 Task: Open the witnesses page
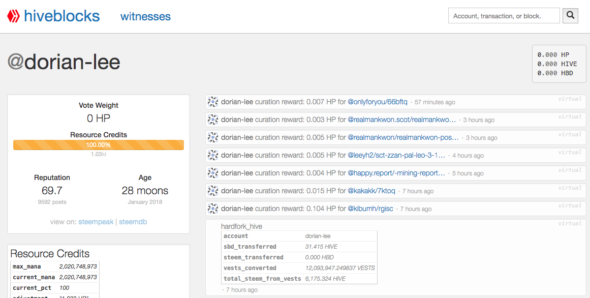(145, 16)
